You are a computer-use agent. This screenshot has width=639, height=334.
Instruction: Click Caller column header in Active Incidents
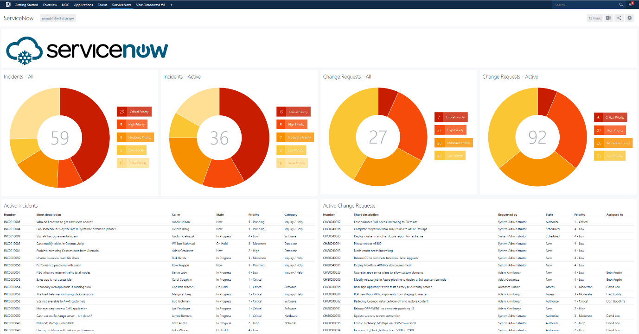(x=176, y=214)
